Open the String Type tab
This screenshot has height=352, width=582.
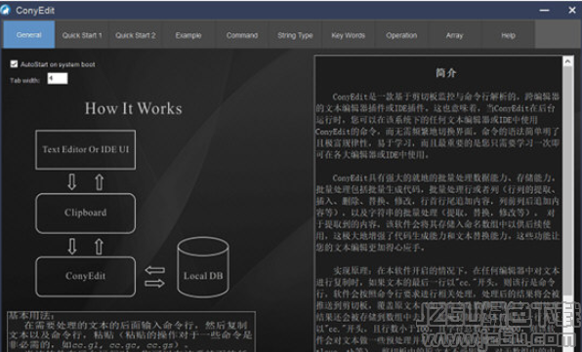point(295,35)
